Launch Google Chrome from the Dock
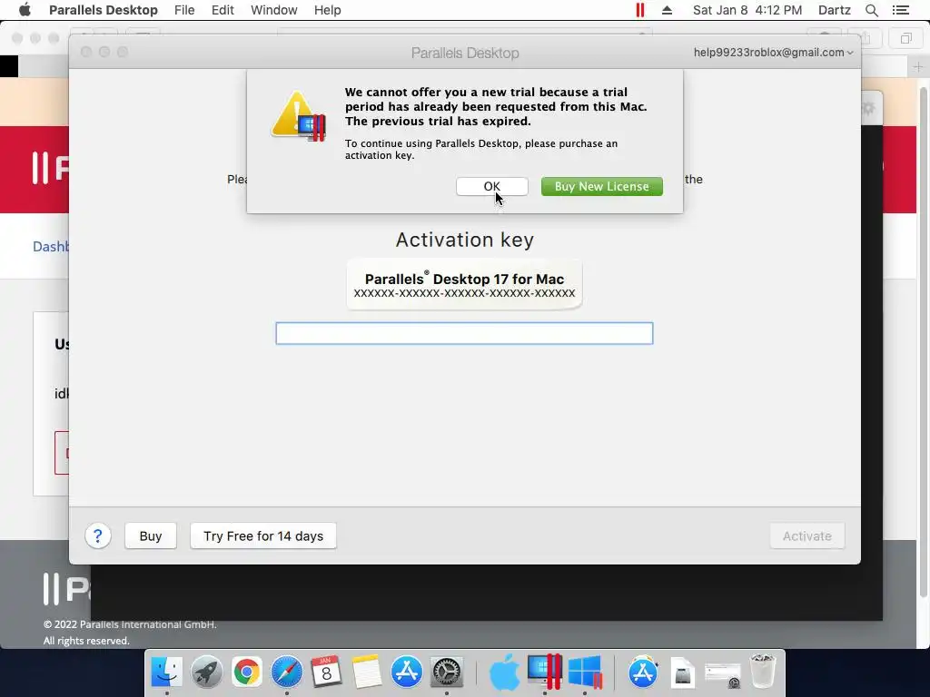The image size is (930, 697). (247, 672)
